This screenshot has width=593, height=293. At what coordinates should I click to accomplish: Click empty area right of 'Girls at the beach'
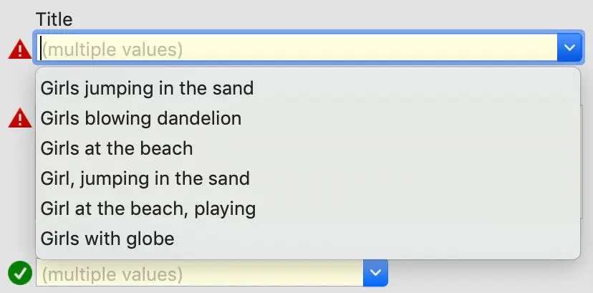point(386,148)
